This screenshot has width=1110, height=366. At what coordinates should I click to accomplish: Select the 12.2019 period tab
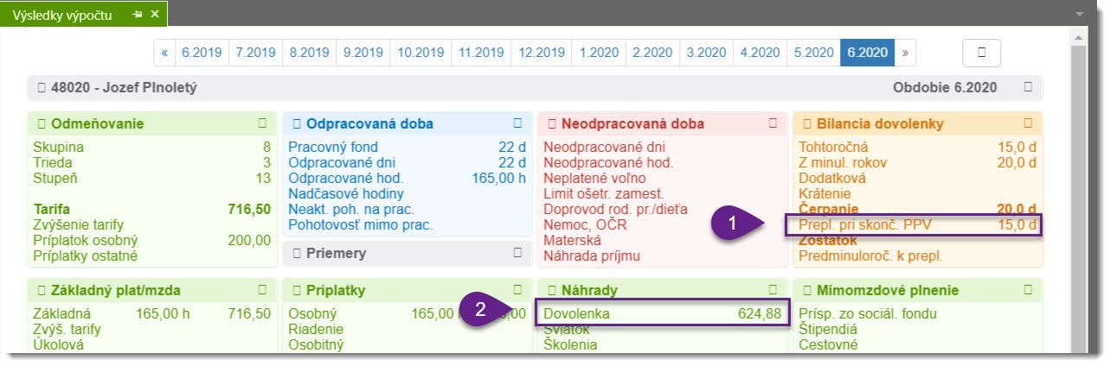[x=540, y=53]
